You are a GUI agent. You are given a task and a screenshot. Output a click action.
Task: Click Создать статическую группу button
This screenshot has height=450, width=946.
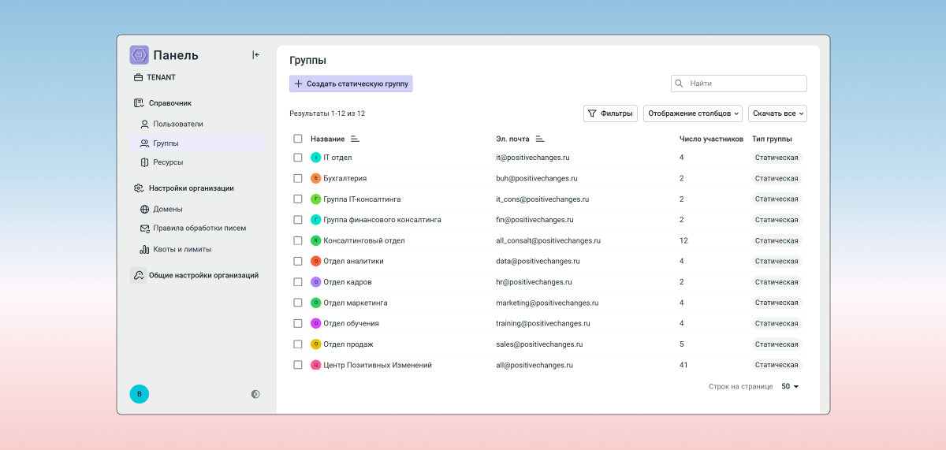tap(351, 84)
